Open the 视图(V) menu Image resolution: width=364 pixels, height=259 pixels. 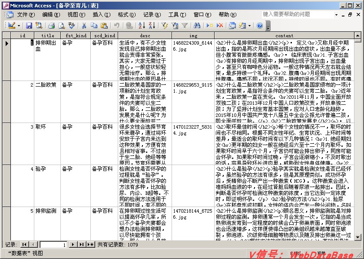click(76, 15)
